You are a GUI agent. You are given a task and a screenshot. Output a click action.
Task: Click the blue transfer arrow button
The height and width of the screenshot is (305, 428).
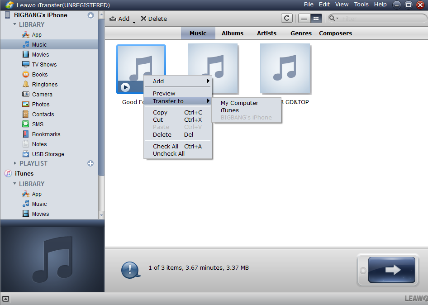[x=391, y=270]
